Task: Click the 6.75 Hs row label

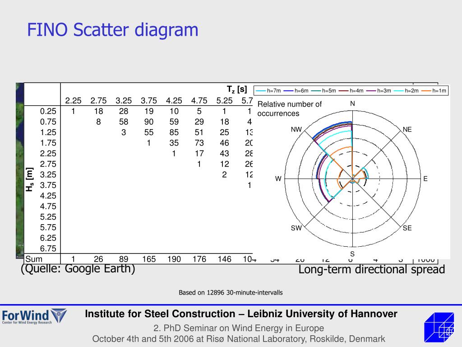Action: click(48, 249)
